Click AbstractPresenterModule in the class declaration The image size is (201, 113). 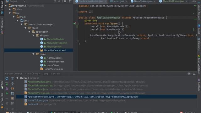click(x=149, y=18)
